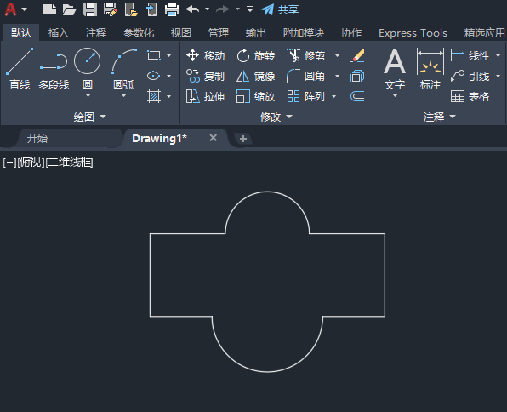The width and height of the screenshot is (507, 412).
Task: Click the Save As icon with the pencil
Action: click(111, 9)
